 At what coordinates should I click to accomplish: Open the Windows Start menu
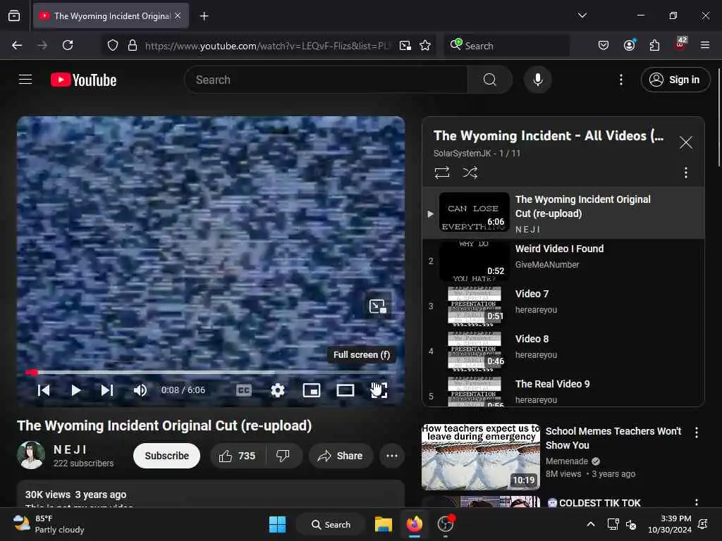277,524
